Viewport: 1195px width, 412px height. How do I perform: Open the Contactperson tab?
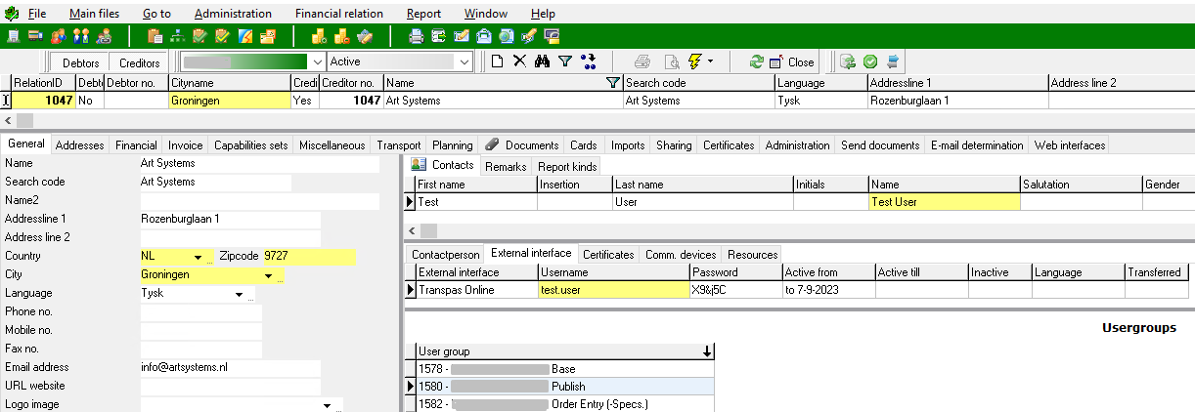445,254
